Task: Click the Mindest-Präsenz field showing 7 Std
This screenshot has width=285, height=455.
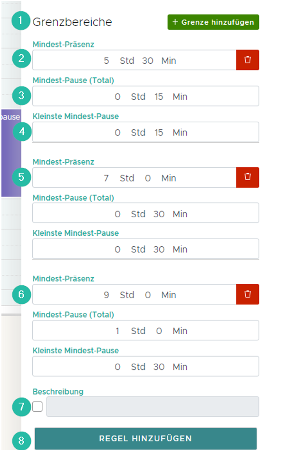Action: point(134,178)
